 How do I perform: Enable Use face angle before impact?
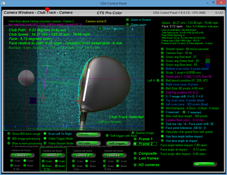pos(162,136)
